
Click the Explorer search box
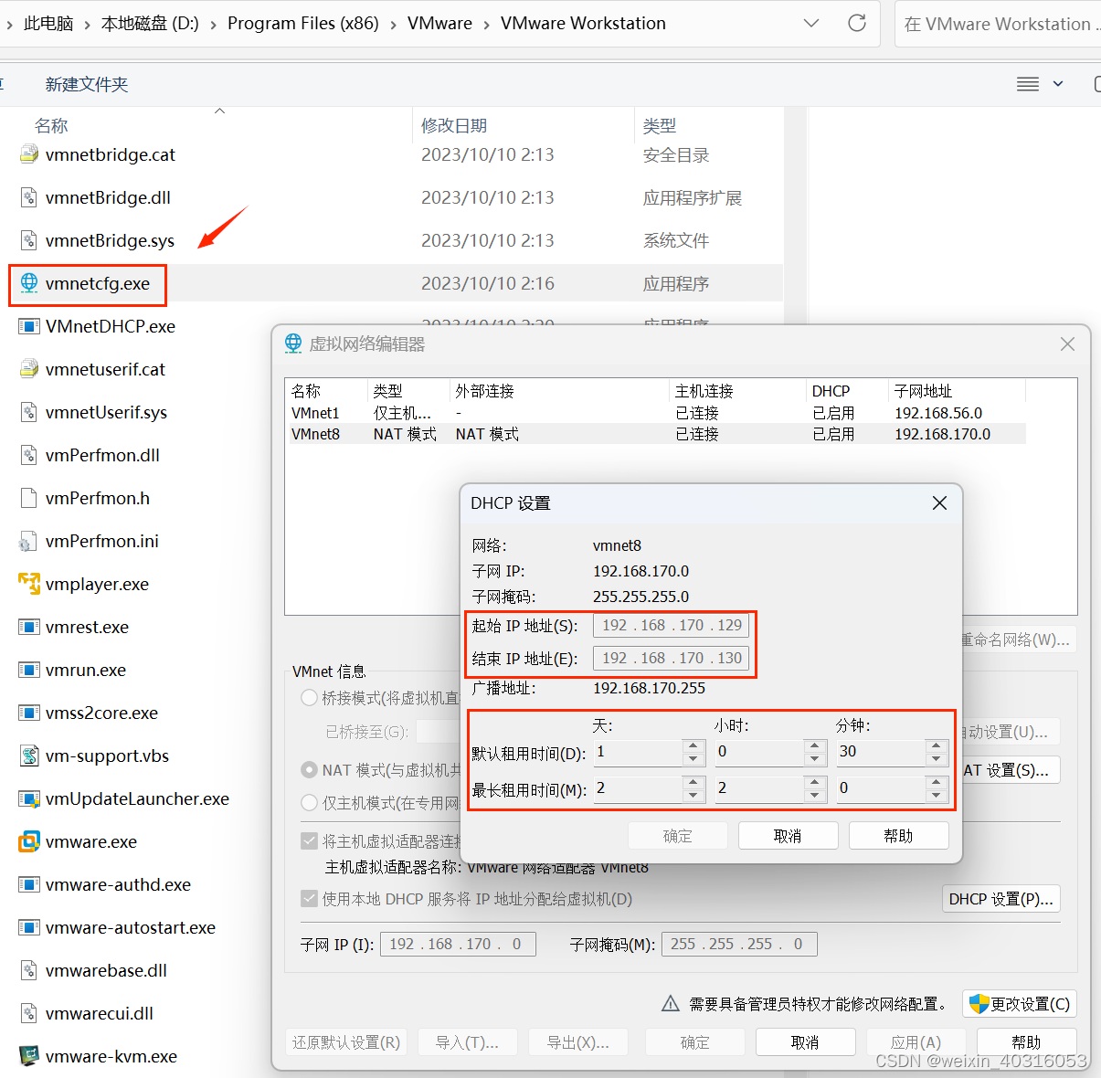click(998, 24)
